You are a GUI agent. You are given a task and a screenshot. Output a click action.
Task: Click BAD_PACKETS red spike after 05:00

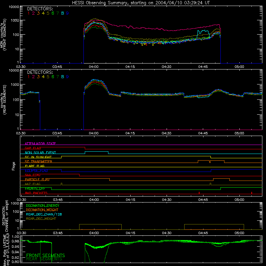252,193
